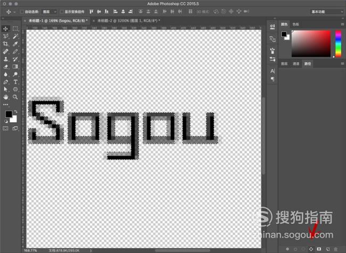The height and width of the screenshot is (253, 346).
Task: Open the Swatches panel tab
Action: (295, 24)
